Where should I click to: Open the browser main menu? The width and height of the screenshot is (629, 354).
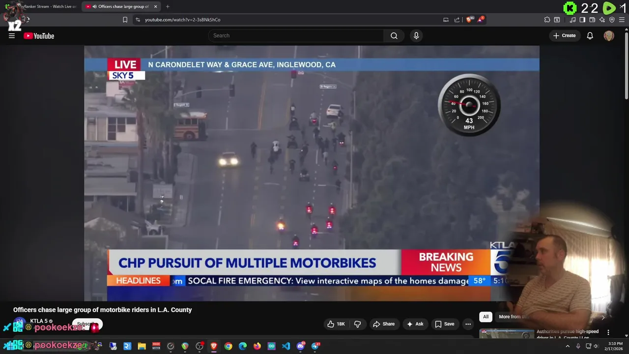[x=622, y=20]
